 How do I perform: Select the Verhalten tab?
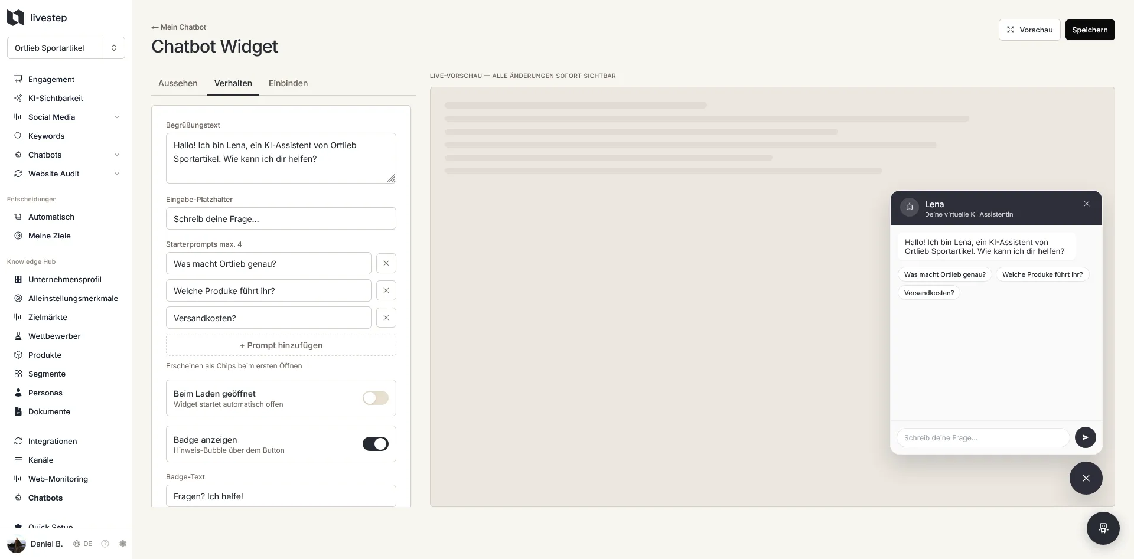233,83
